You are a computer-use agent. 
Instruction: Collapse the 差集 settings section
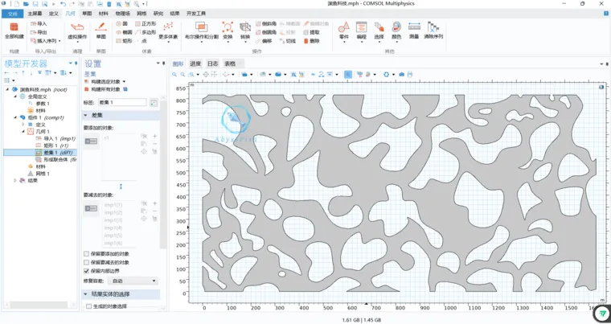pyautogui.click(x=85, y=116)
